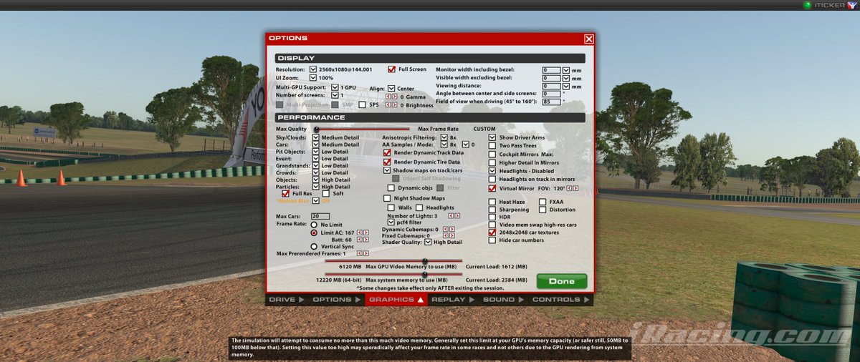Switch to the Controls tab
This screenshot has height=362, width=860.
560,300
